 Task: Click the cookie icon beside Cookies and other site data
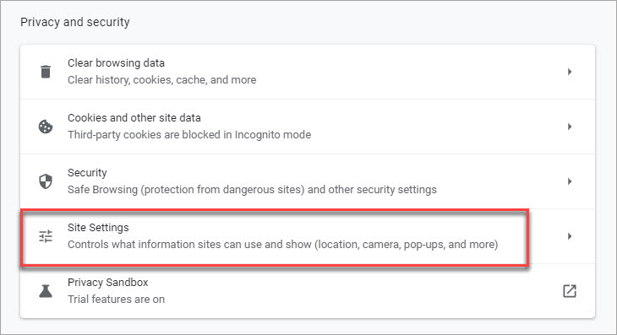pos(46,127)
